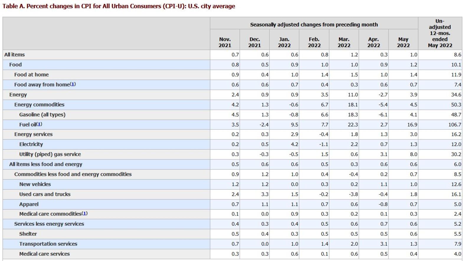Select the 'Shelter' row label
The width and height of the screenshot is (472, 261).
pyautogui.click(x=28, y=234)
